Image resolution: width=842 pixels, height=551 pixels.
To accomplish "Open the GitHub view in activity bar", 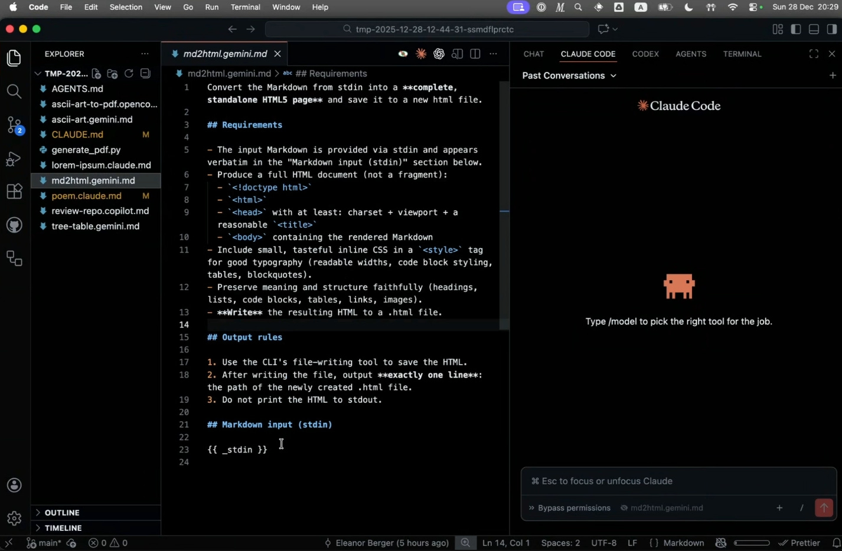I will tap(14, 225).
